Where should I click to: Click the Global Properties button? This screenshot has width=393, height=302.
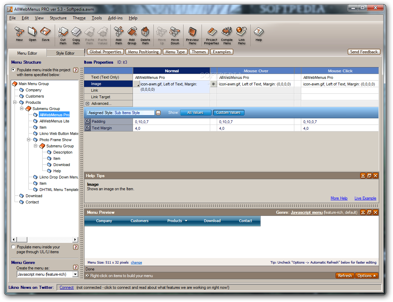click(105, 52)
